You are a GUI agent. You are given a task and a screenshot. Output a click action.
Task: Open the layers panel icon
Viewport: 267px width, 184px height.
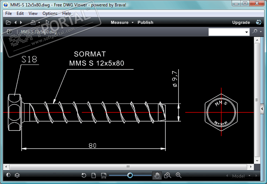pyautogui.click(x=17, y=175)
